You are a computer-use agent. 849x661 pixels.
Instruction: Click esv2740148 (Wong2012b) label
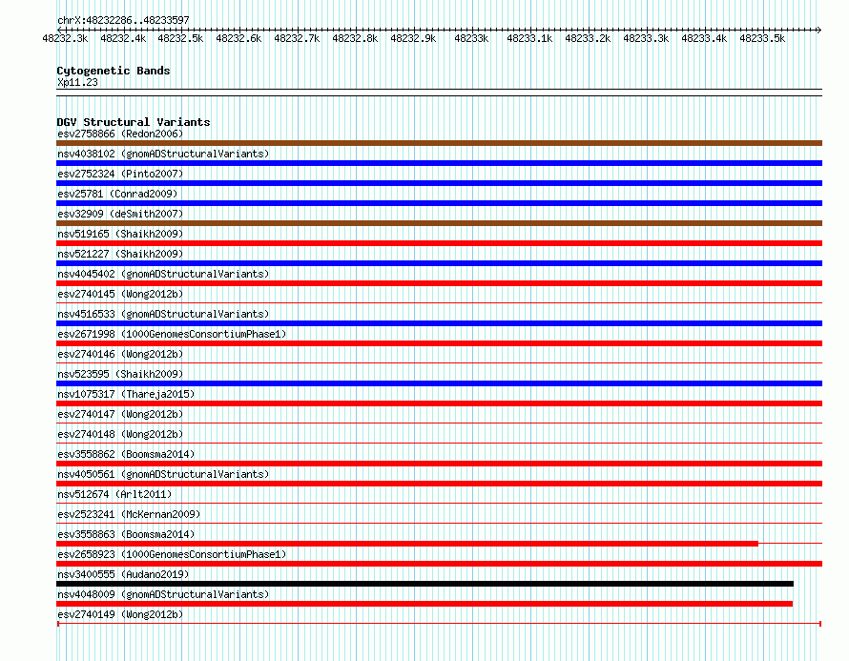(x=120, y=434)
